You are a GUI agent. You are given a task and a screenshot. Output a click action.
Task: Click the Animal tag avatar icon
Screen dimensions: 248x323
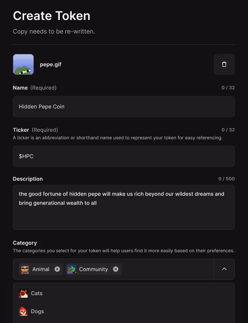[25, 269]
